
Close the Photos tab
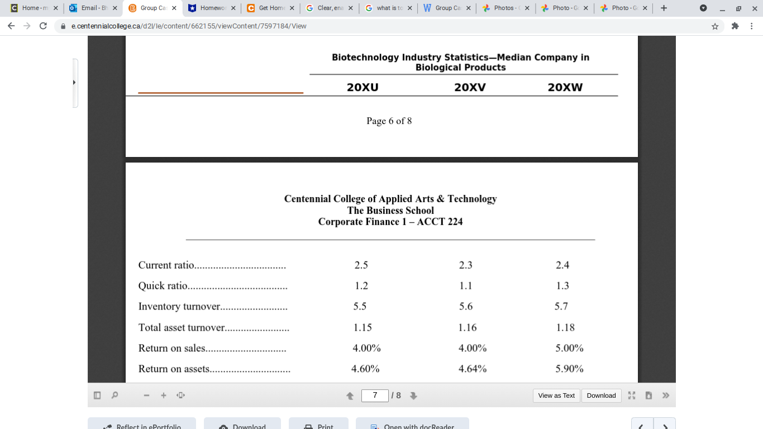[x=527, y=8]
